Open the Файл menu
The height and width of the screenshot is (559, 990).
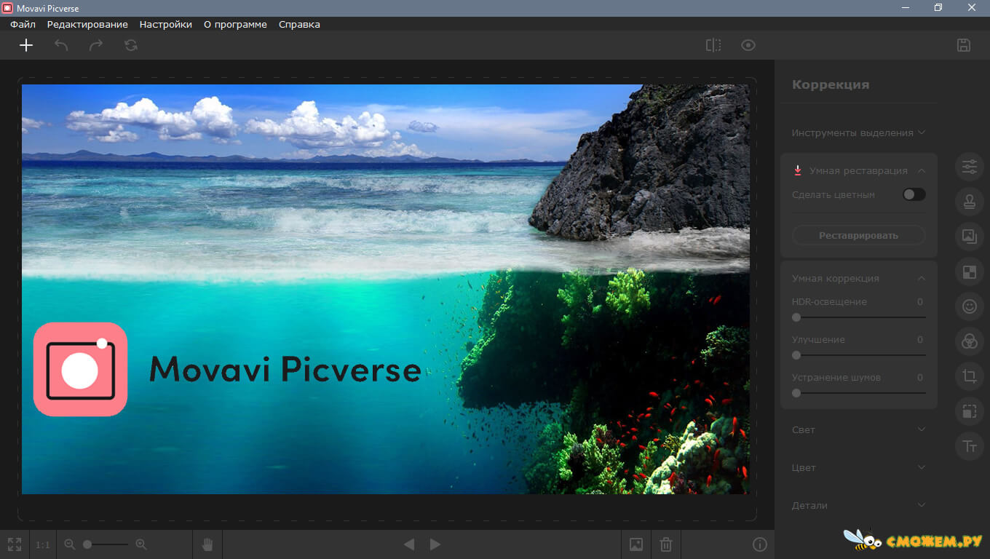coord(23,24)
